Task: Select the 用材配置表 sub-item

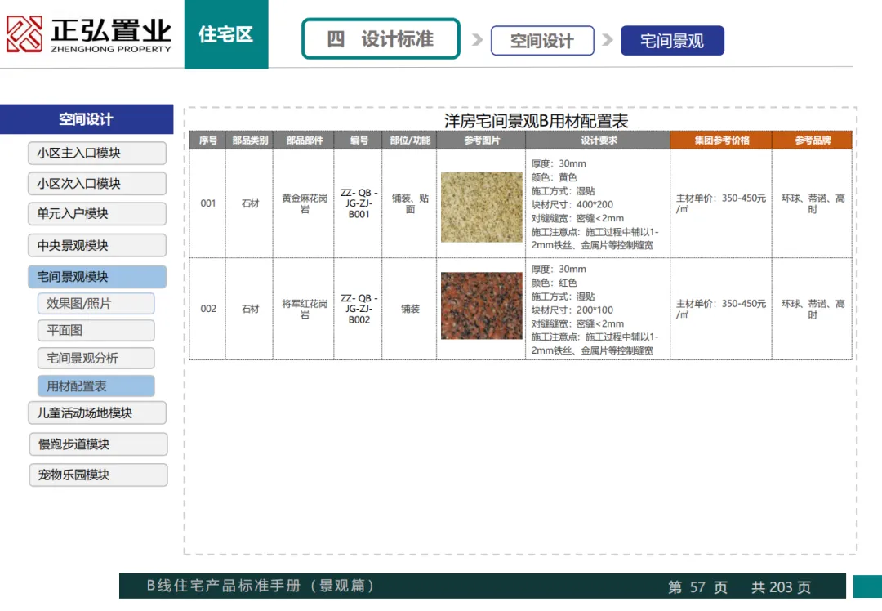Action: tap(96, 386)
